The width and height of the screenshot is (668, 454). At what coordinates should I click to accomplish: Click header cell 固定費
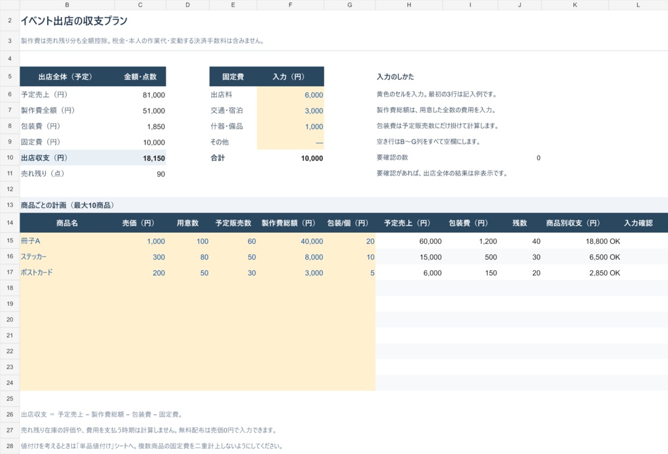point(233,77)
